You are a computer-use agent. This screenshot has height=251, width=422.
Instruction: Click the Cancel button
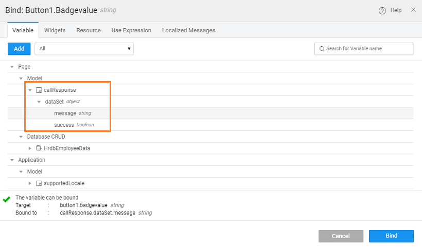click(341, 236)
